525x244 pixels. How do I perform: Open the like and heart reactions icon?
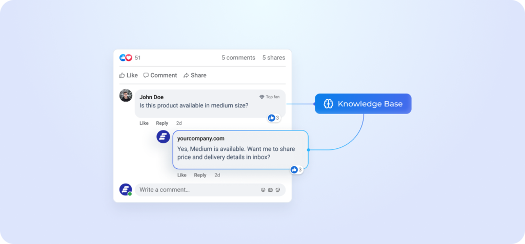pos(126,57)
